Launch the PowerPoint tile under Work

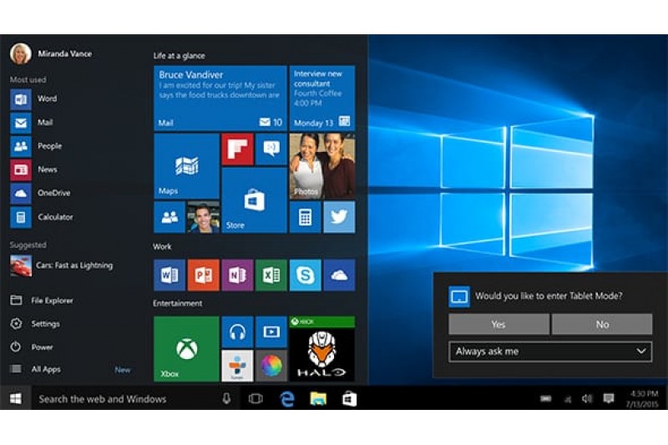[203, 275]
